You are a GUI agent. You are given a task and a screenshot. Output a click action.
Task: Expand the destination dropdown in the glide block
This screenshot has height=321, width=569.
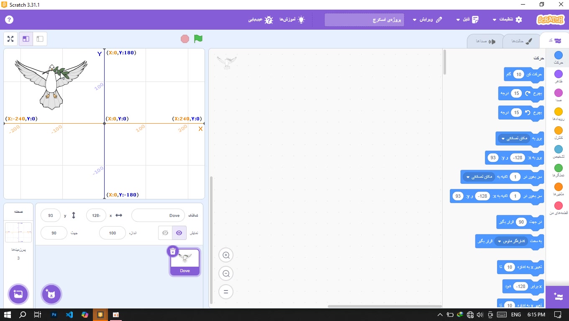pos(479,177)
